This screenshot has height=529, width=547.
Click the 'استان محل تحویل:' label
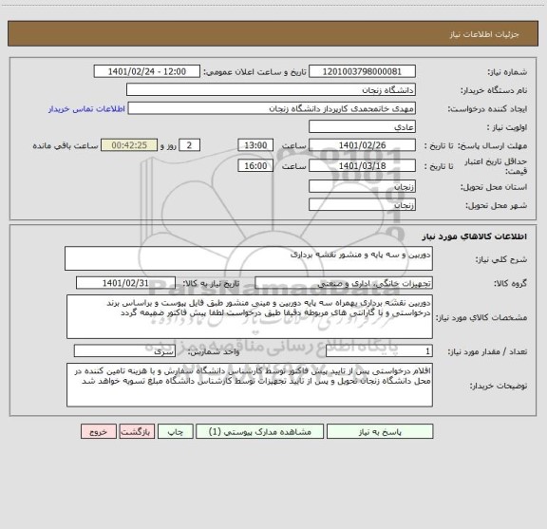tap(494, 187)
